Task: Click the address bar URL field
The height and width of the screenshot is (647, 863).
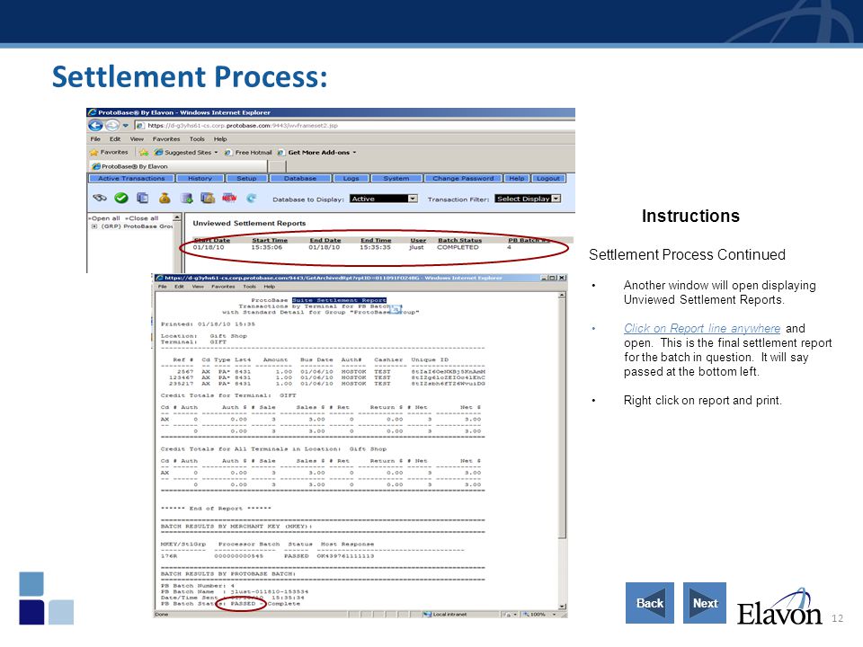Action: [x=356, y=126]
